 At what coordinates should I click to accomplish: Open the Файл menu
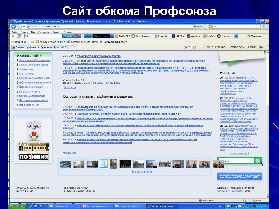(x=15, y=32)
